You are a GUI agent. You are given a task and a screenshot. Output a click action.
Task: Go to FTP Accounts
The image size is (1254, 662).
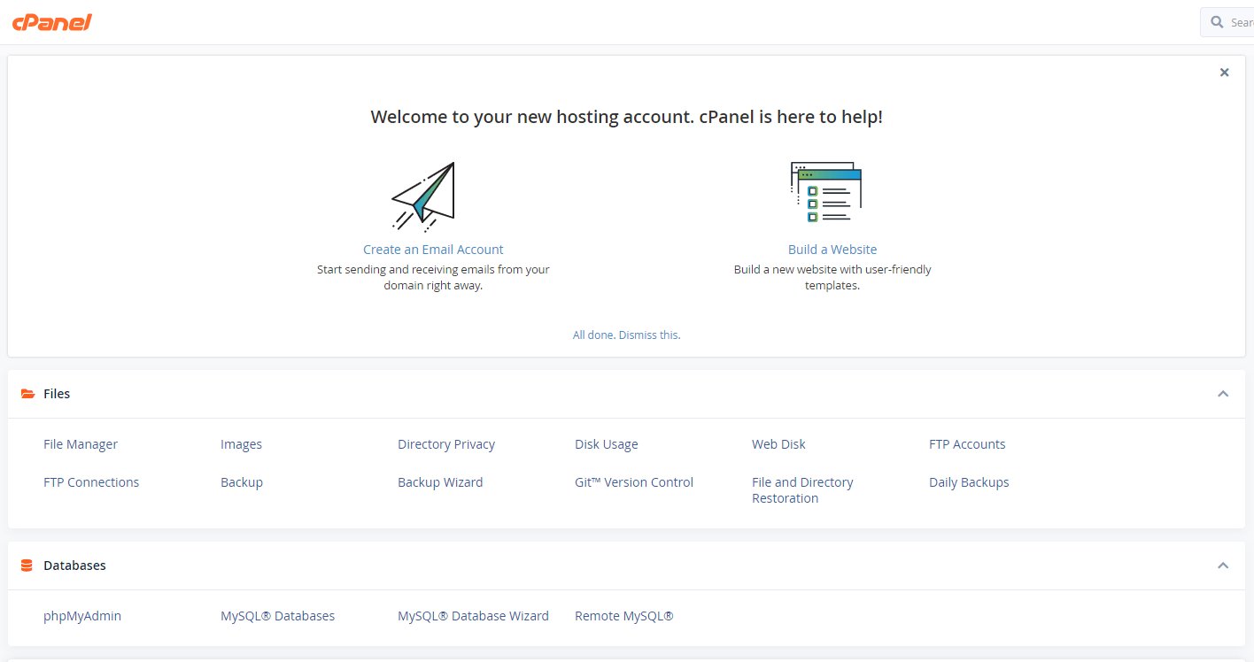click(x=967, y=444)
